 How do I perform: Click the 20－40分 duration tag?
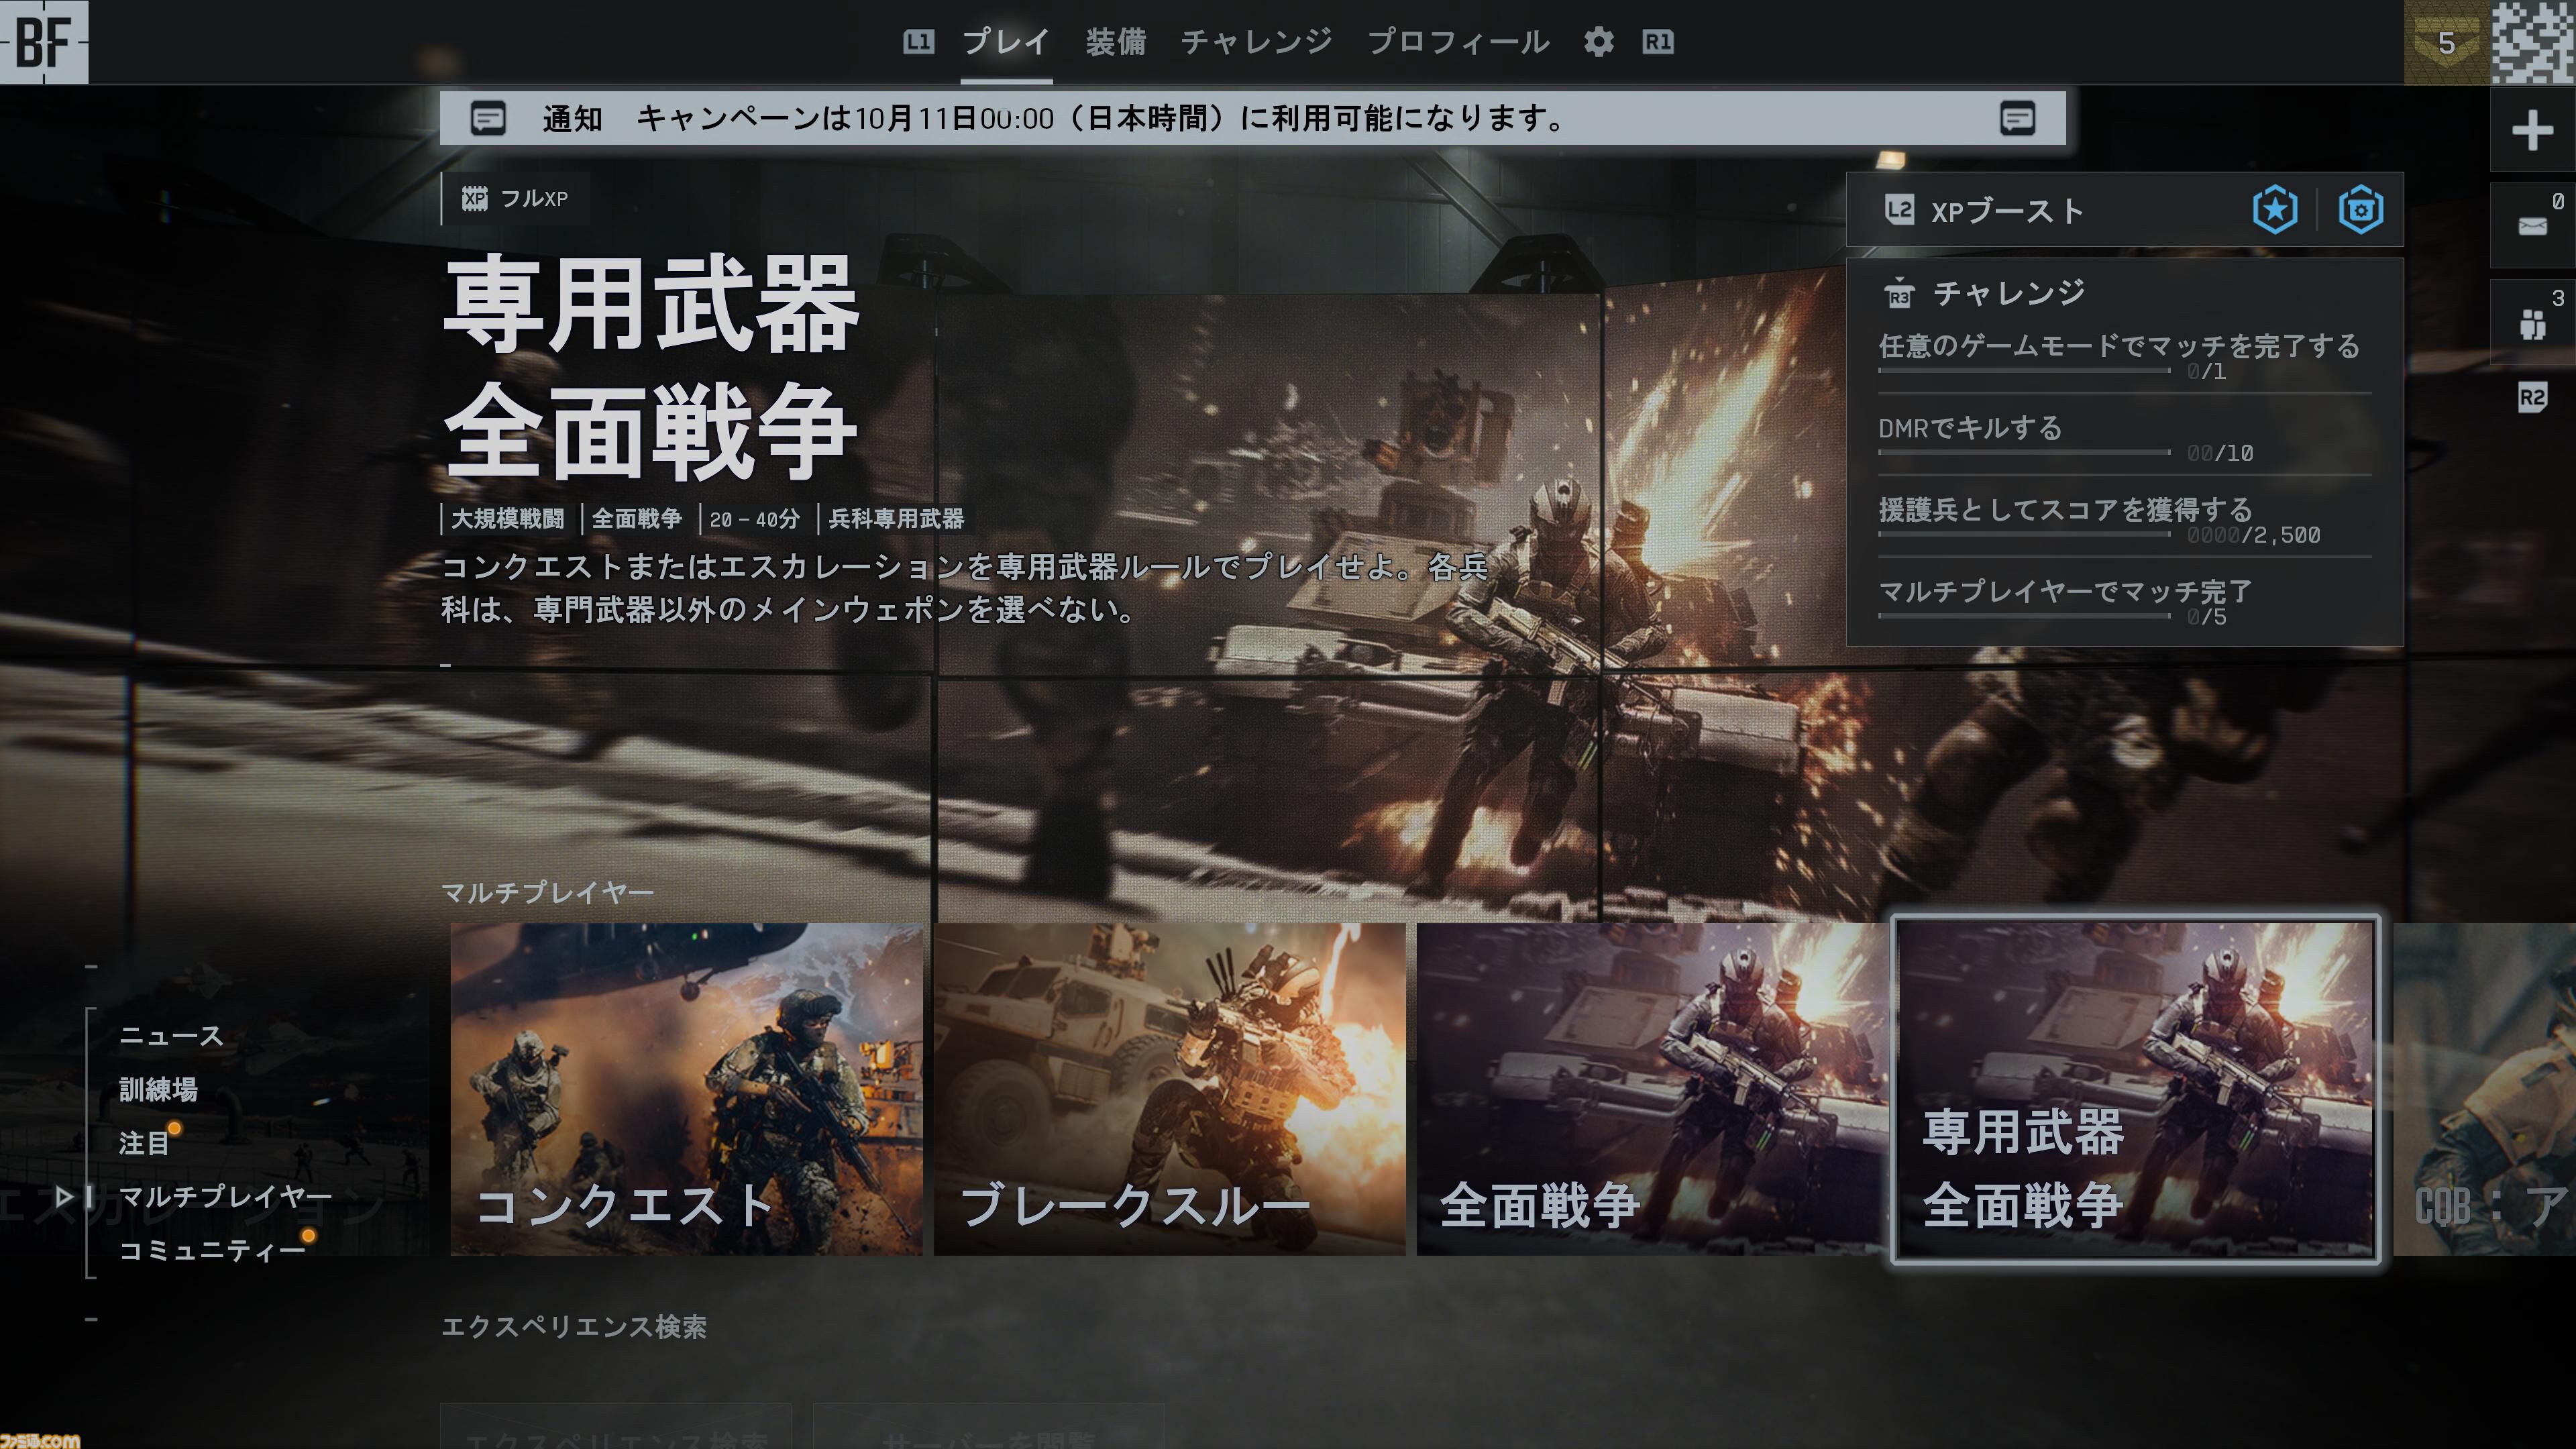coord(755,519)
